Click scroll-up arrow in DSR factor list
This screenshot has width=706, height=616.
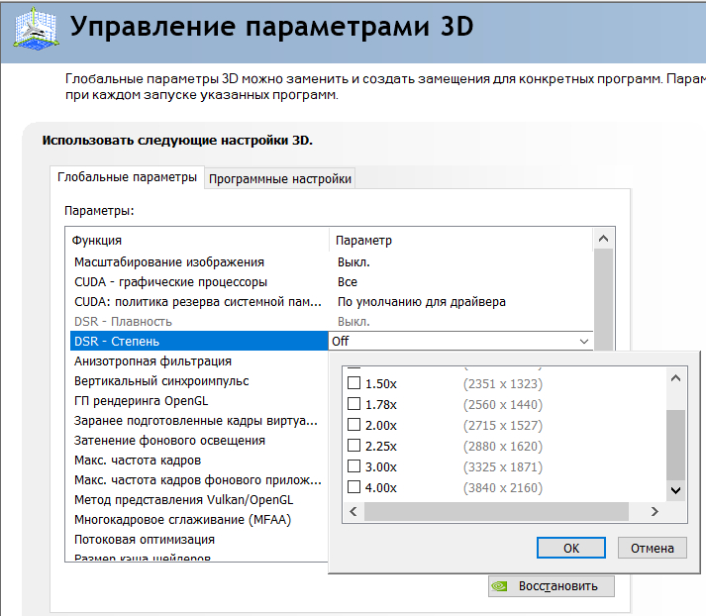tap(675, 378)
